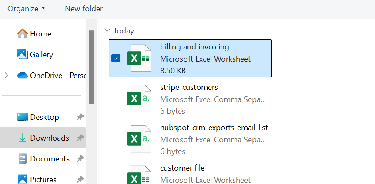Click the OneDrive cloud icon
This screenshot has height=184, width=375.
click(x=23, y=75)
